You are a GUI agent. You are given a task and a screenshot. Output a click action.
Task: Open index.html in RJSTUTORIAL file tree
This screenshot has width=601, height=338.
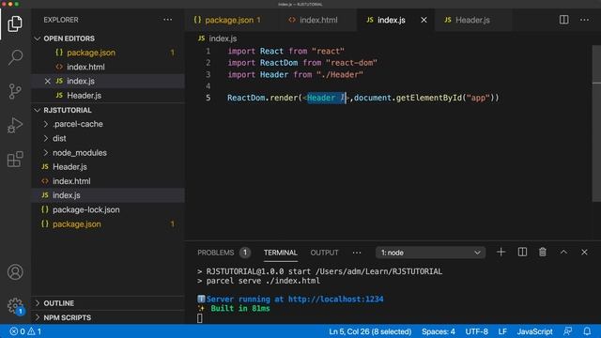(108, 181)
